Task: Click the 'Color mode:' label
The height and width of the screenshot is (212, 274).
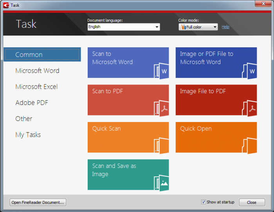Action: point(189,20)
